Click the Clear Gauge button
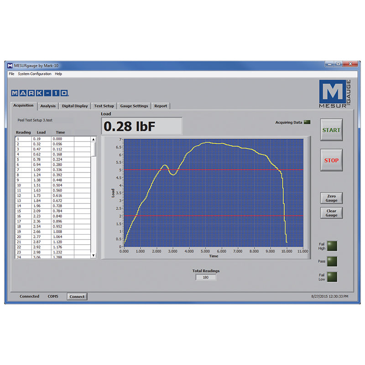This screenshot has height=365, width=365. tap(331, 213)
